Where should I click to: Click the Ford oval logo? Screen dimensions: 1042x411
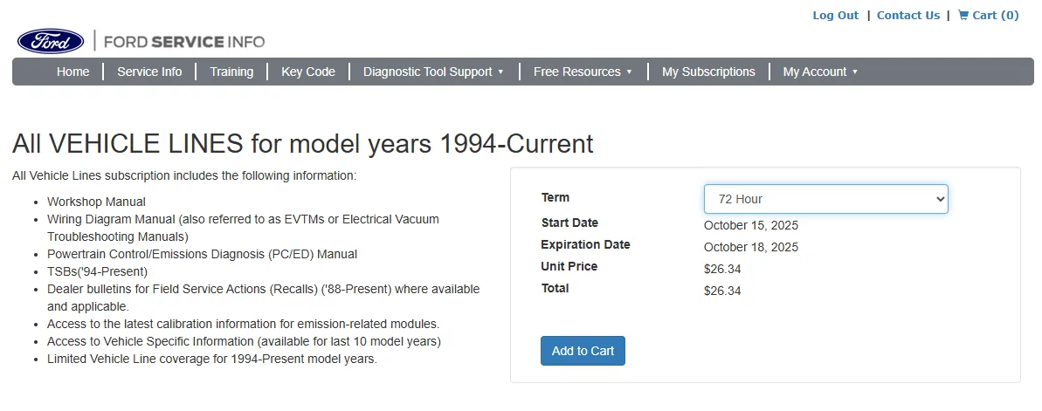[x=51, y=41]
